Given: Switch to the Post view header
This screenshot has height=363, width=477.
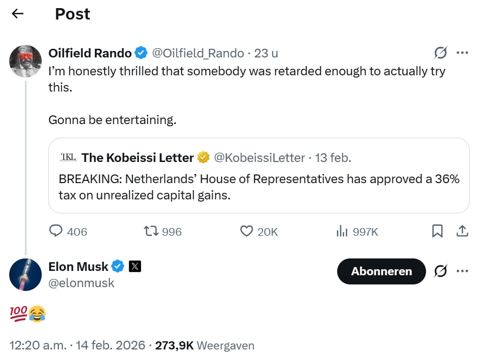Looking at the screenshot, I should 72,15.
